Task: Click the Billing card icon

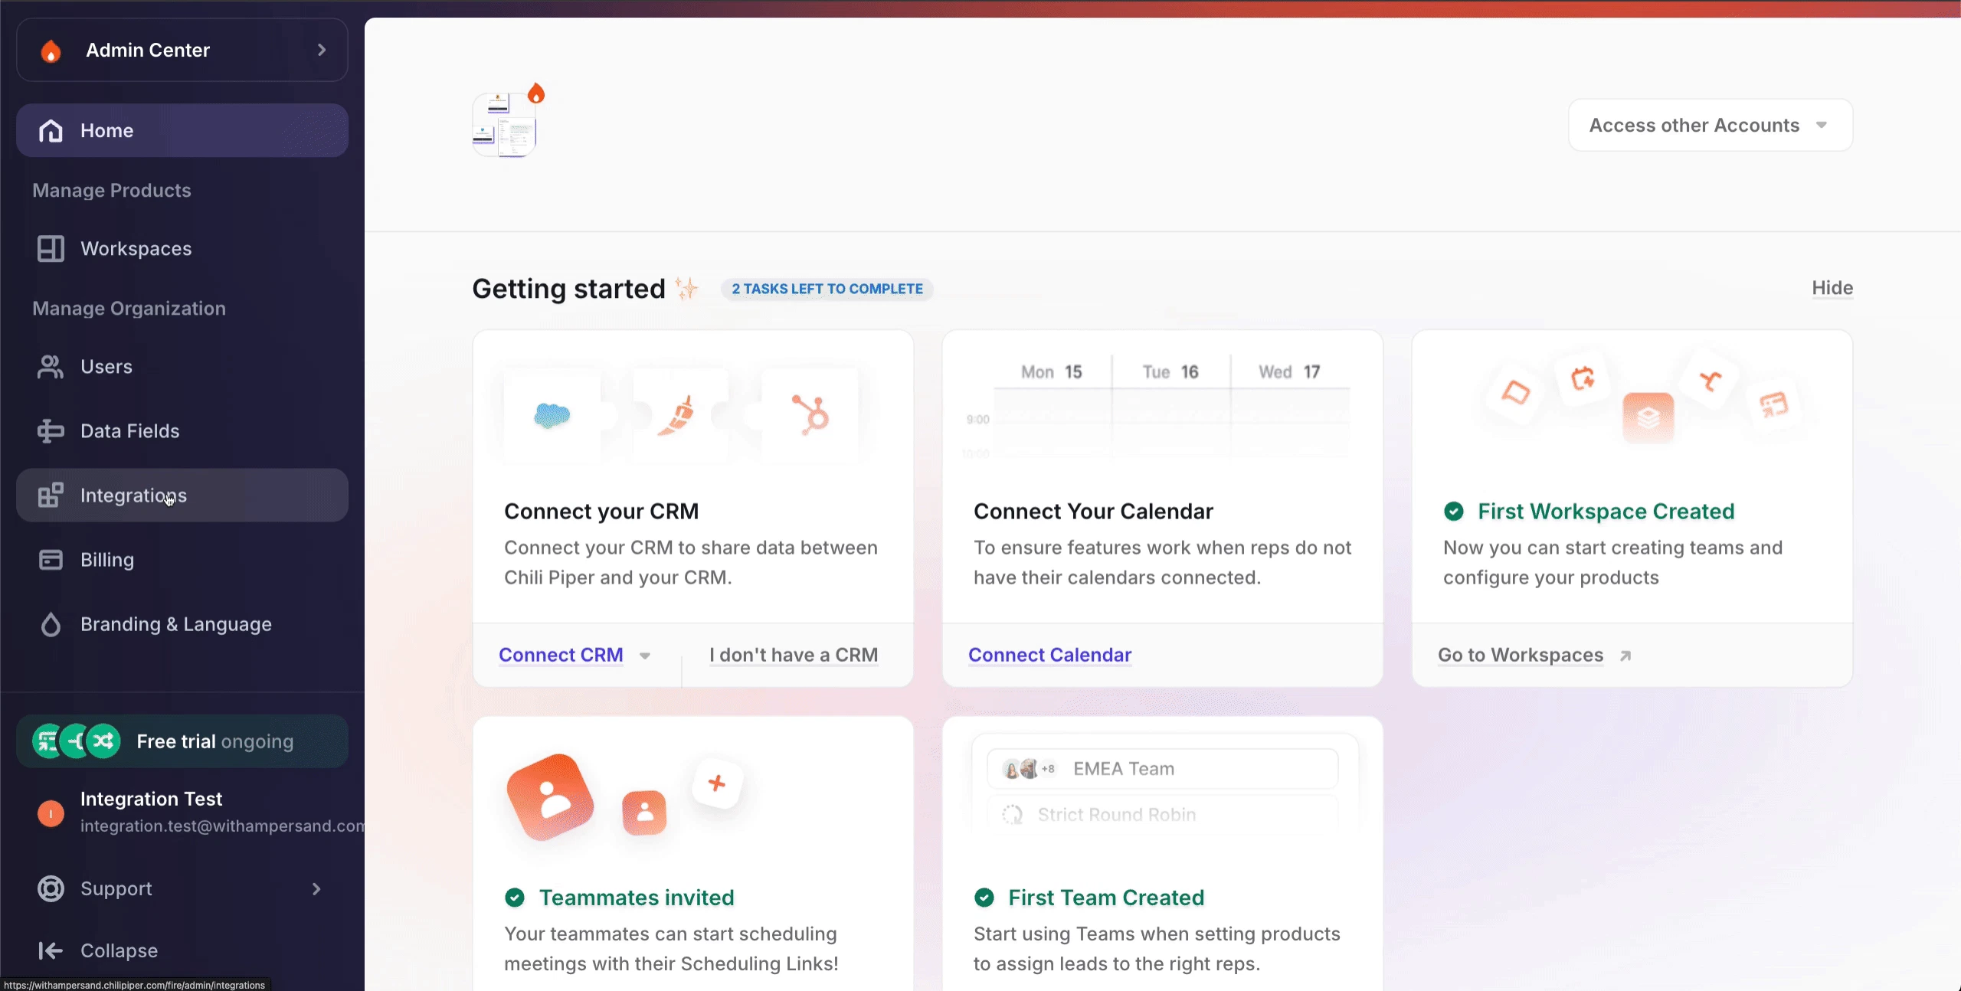Action: (x=51, y=560)
